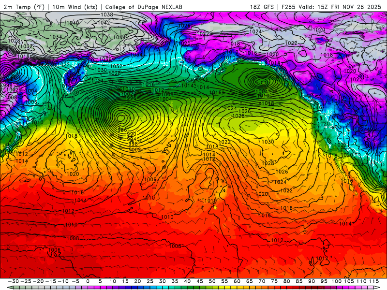387x290 pixels.
Task: Select the 85 temperature scale value
Action: (299, 281)
